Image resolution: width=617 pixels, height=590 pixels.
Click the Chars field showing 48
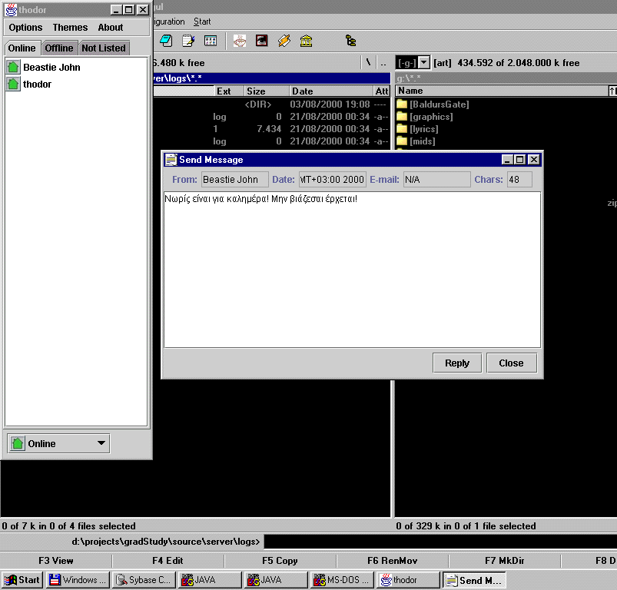(x=519, y=180)
